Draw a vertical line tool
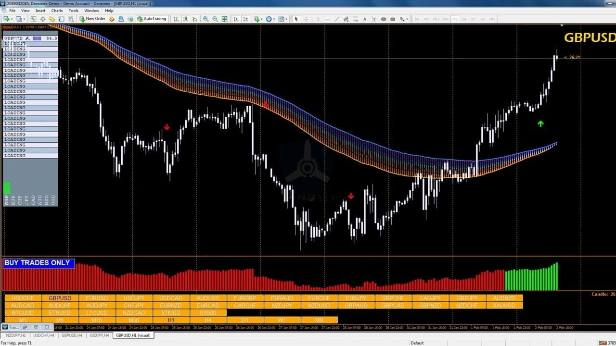The width and height of the screenshot is (616, 346). click(318, 19)
